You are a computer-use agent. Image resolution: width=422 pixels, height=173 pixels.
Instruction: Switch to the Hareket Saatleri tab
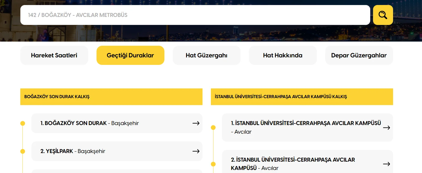[x=54, y=55]
